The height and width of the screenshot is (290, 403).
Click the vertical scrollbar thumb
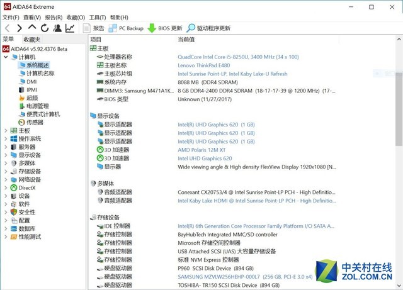399,109
